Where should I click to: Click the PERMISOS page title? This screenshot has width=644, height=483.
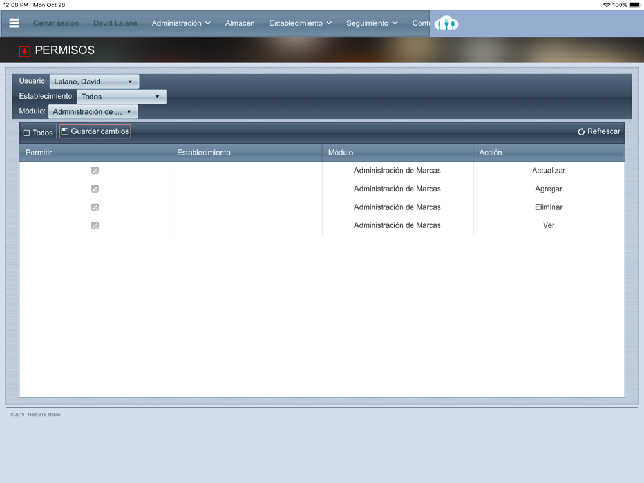point(65,50)
